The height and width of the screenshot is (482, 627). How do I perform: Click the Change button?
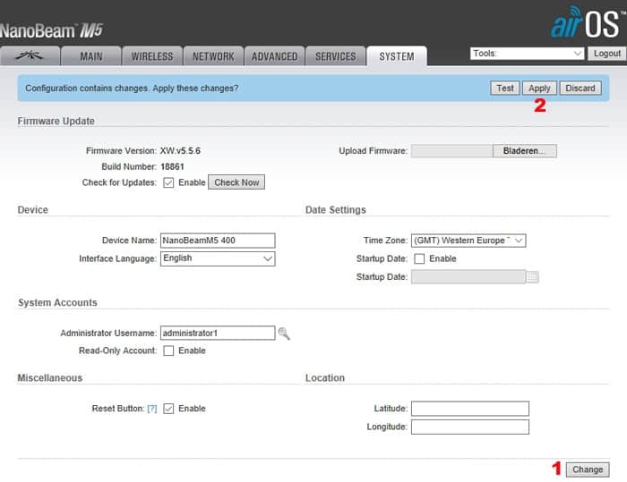(588, 469)
